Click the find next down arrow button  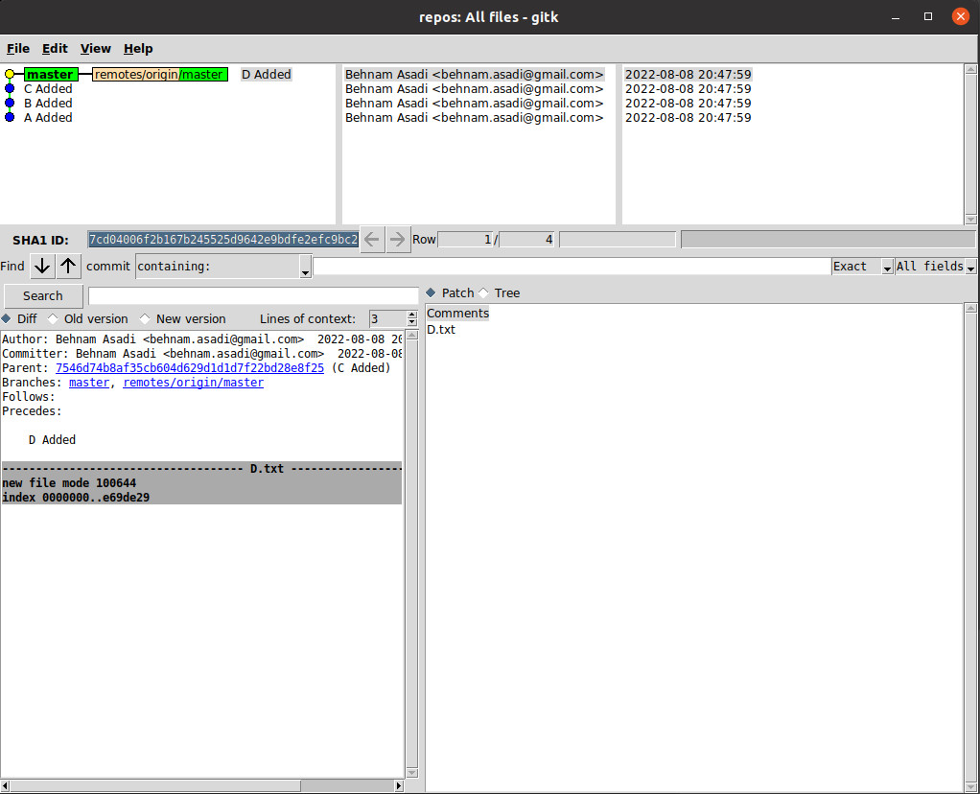(42, 267)
